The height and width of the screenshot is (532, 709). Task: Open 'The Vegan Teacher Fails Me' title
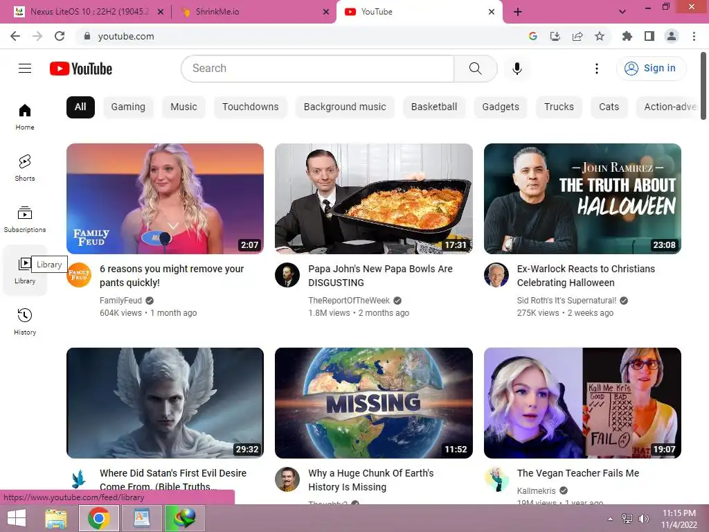click(x=578, y=473)
